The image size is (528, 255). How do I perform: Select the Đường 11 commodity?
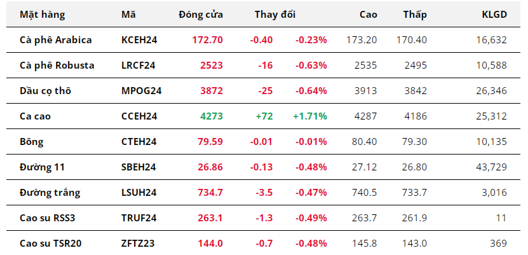coord(43,167)
